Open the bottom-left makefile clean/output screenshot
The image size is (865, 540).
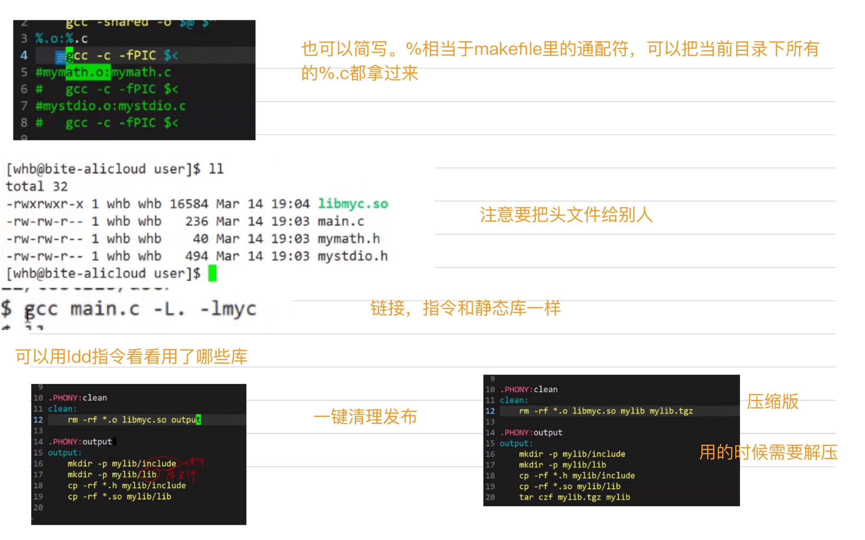pyautogui.click(x=138, y=454)
